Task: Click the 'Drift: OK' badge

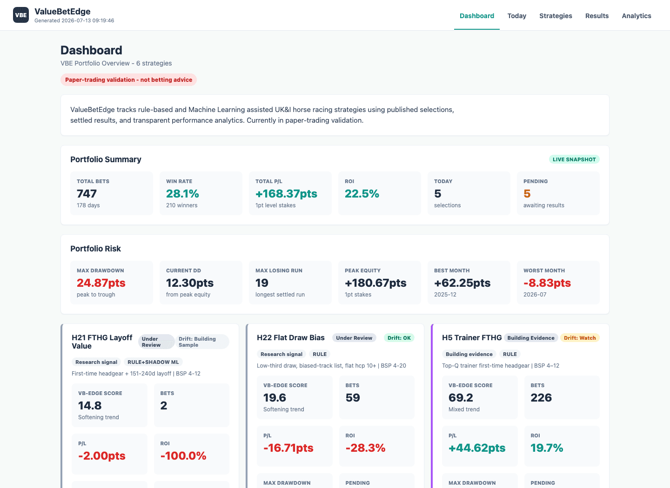Action: tap(399, 338)
